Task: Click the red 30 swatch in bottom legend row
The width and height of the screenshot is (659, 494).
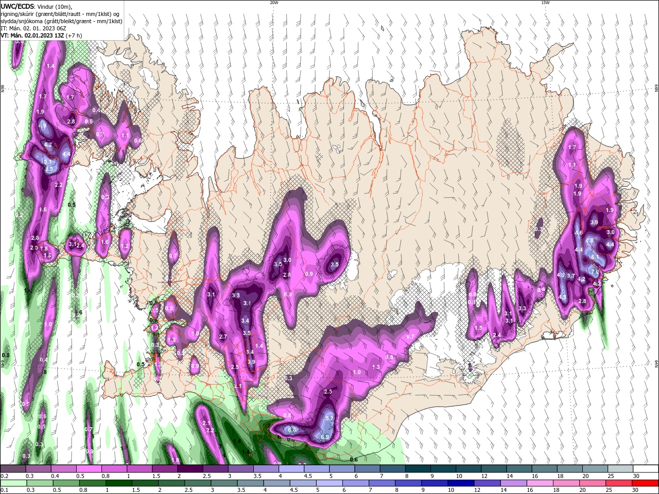Action: coord(645,483)
